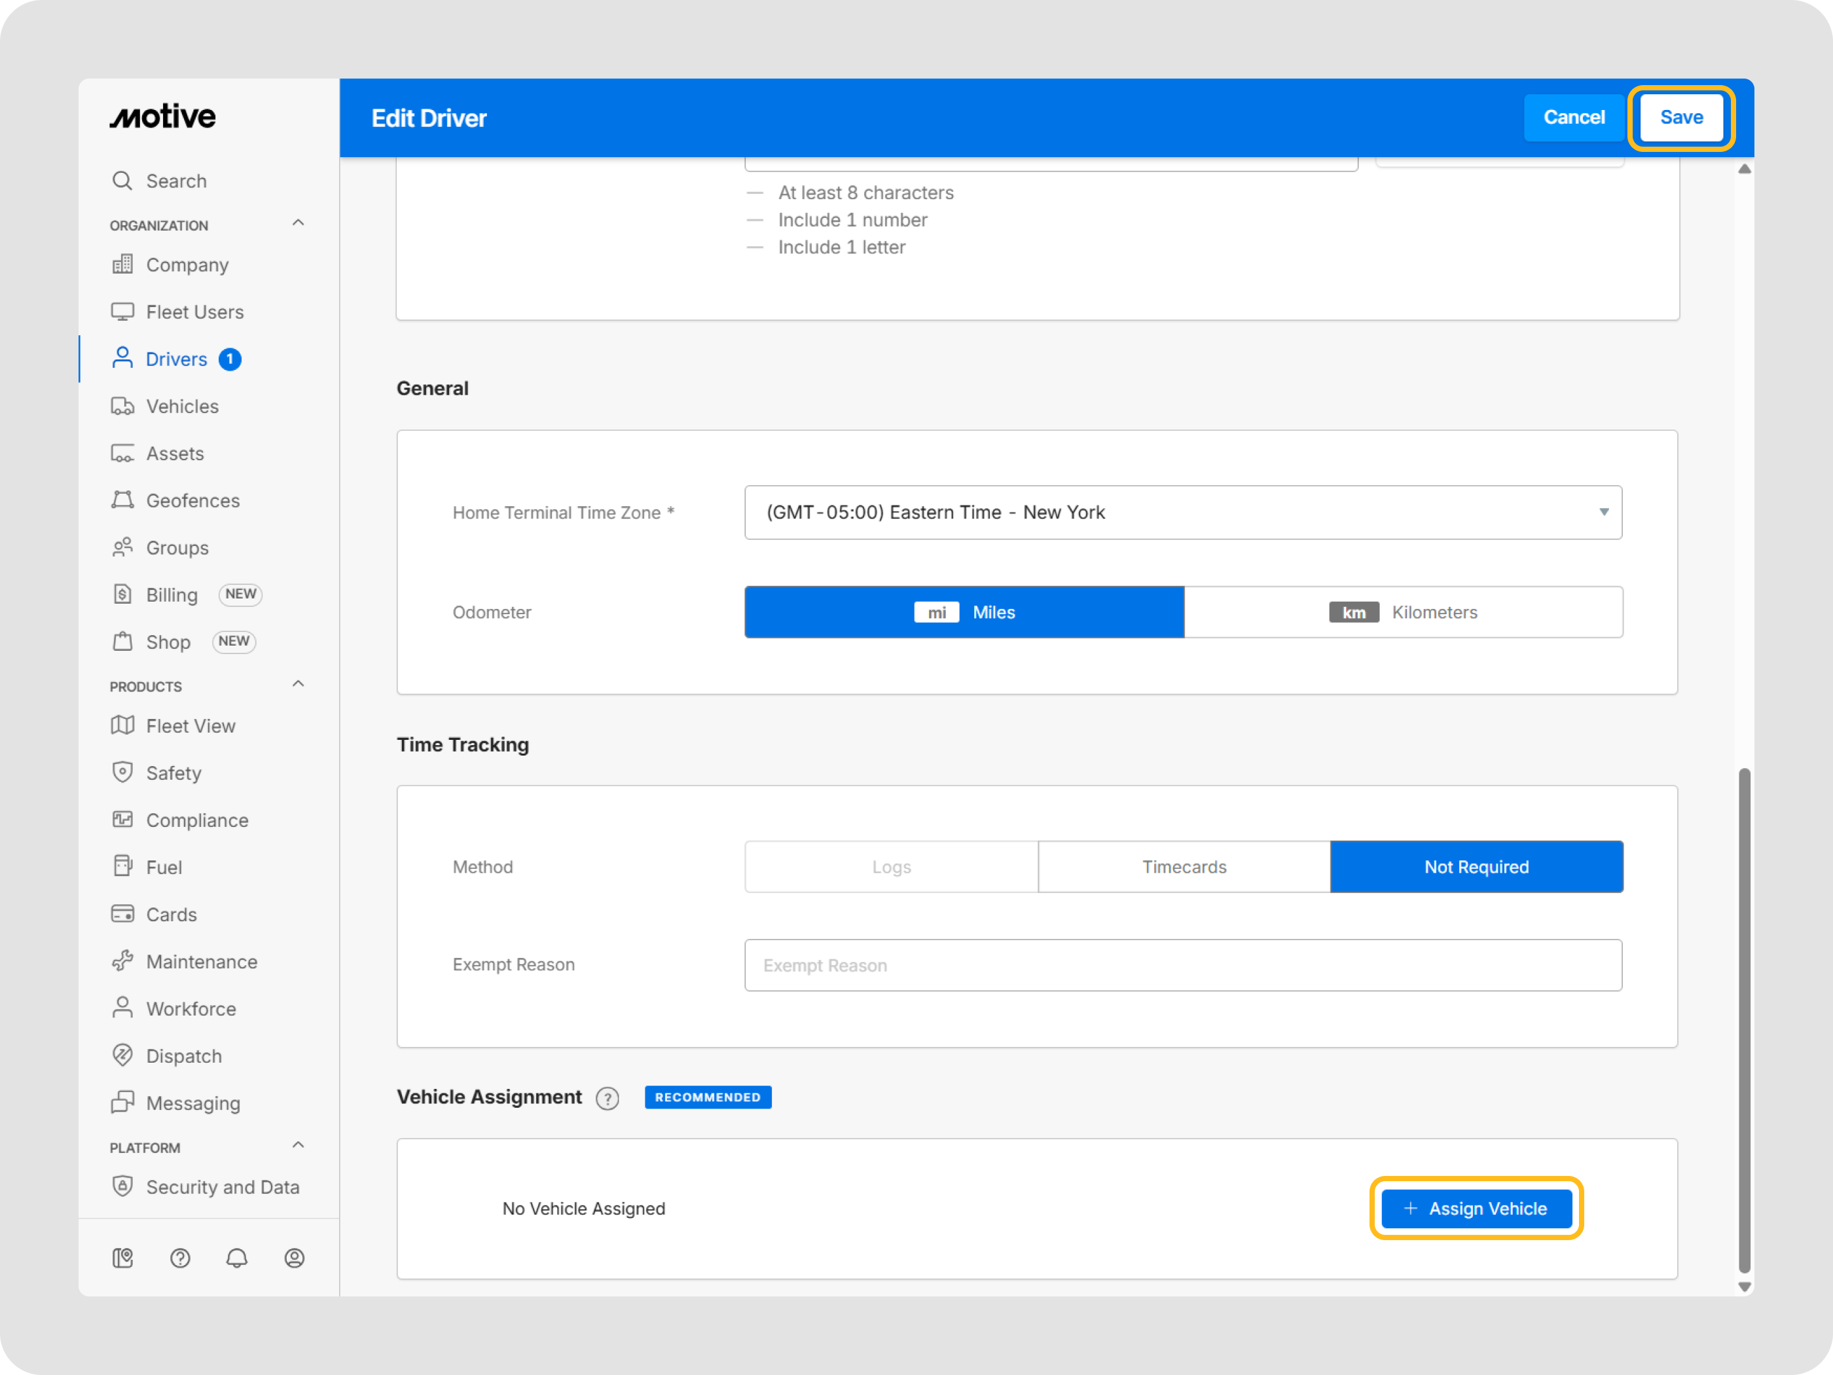
Task: Click the Save button
Action: tap(1681, 118)
